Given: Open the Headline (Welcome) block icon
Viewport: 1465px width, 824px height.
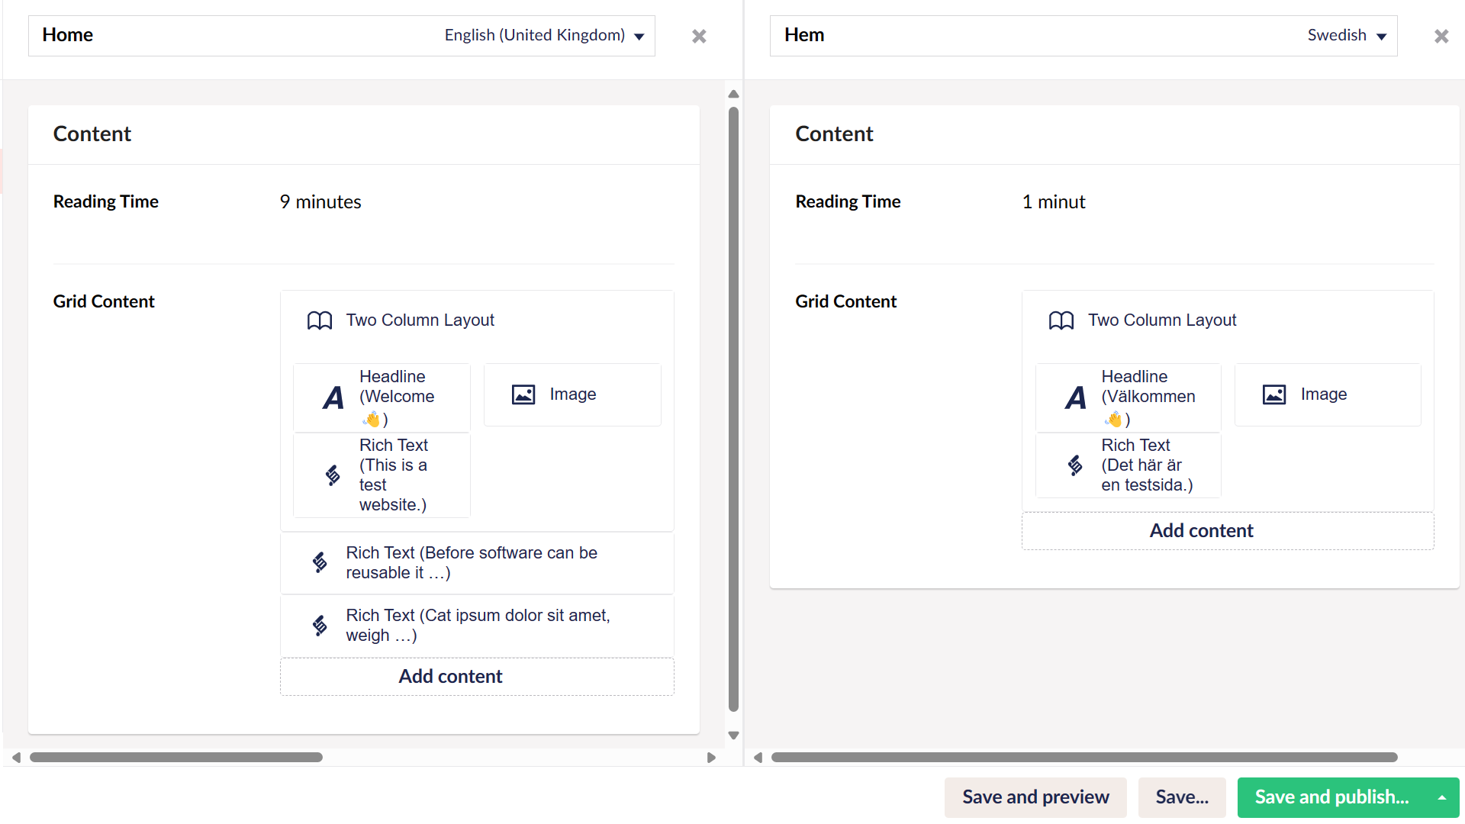Looking at the screenshot, I should (333, 398).
